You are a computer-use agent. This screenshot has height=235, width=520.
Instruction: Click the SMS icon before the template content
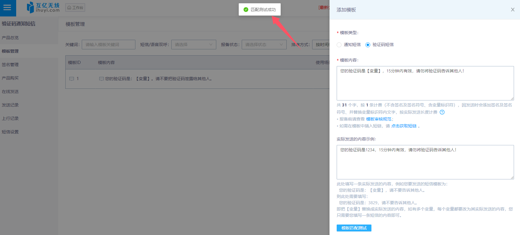pyautogui.click(x=102, y=79)
